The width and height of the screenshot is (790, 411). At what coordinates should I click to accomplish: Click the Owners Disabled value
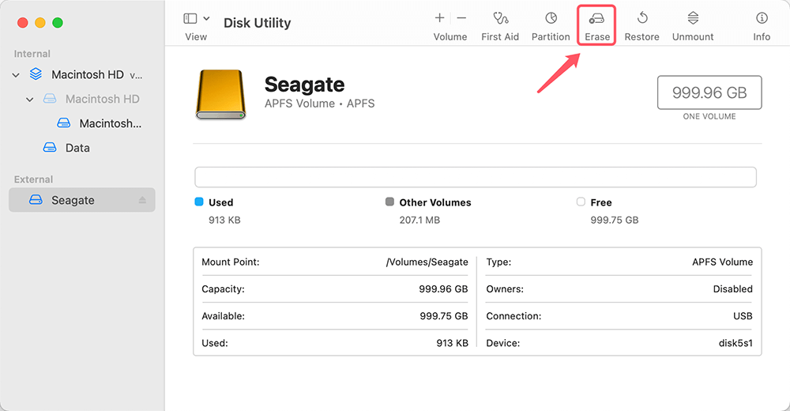point(732,289)
